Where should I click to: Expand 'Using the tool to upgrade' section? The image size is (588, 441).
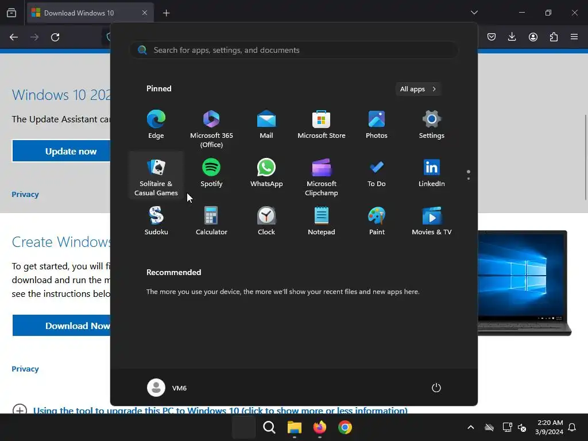(x=220, y=410)
